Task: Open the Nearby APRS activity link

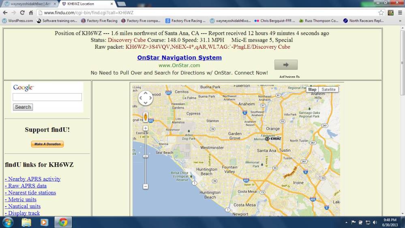Action: 33,179
